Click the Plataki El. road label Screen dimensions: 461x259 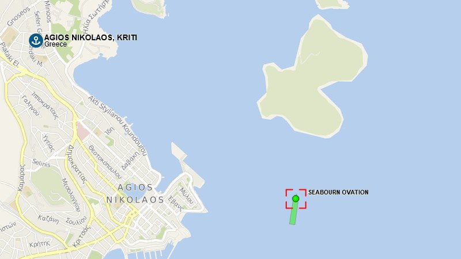[x=9, y=55]
